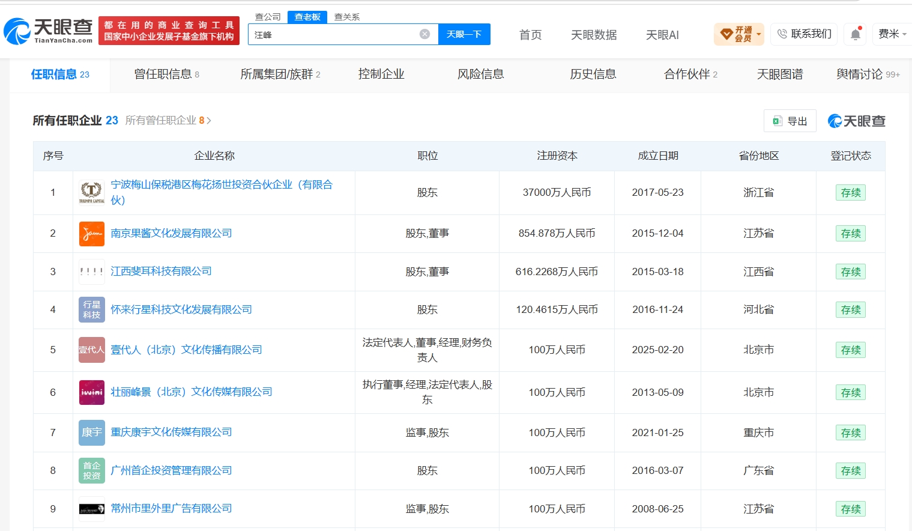Image resolution: width=912 pixels, height=531 pixels.
Task: Click 登记状态 column header
Action: click(850, 156)
